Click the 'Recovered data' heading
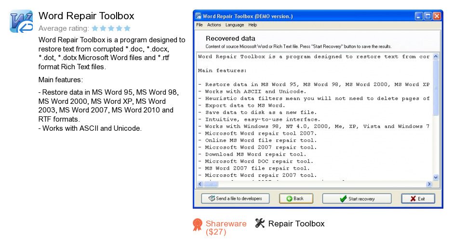This screenshot has width=453, height=249. (230, 38)
